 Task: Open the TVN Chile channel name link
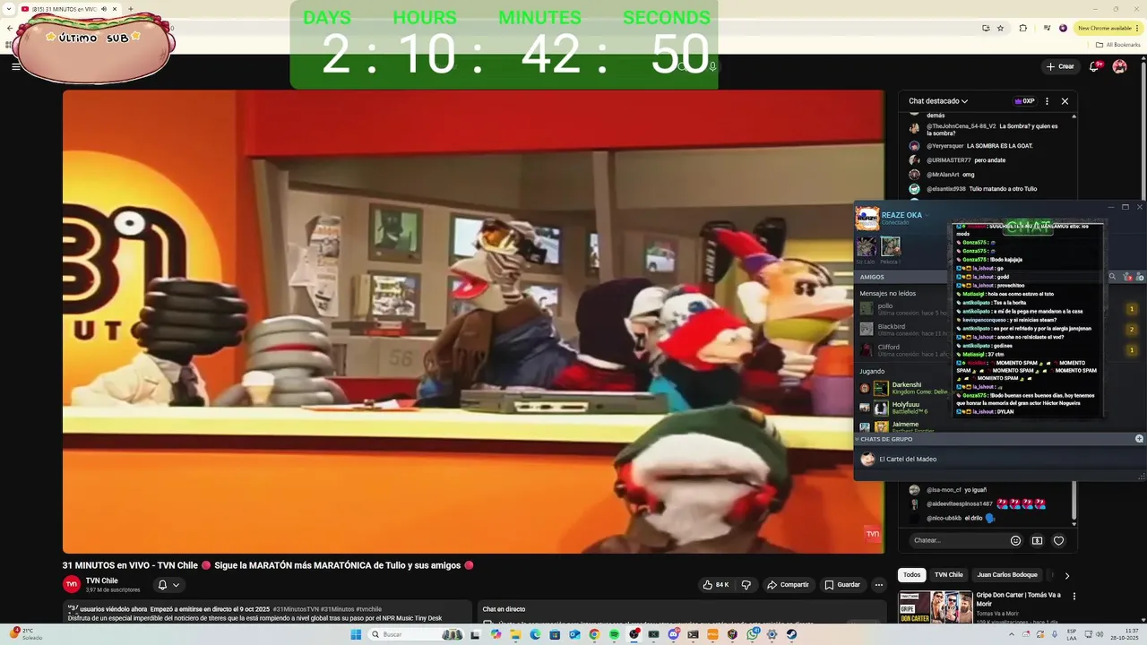(101, 580)
